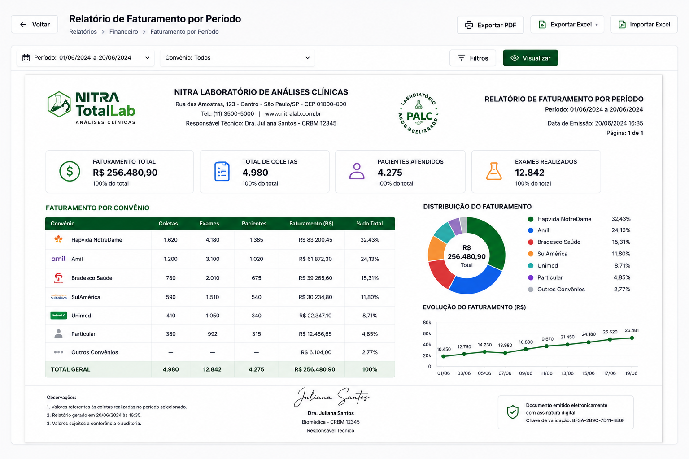Click the 10.450 data point on chart
Image resolution: width=689 pixels, height=459 pixels.
[x=444, y=356]
